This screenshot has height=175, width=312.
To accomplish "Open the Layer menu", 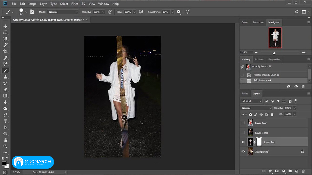I will 43,4.
